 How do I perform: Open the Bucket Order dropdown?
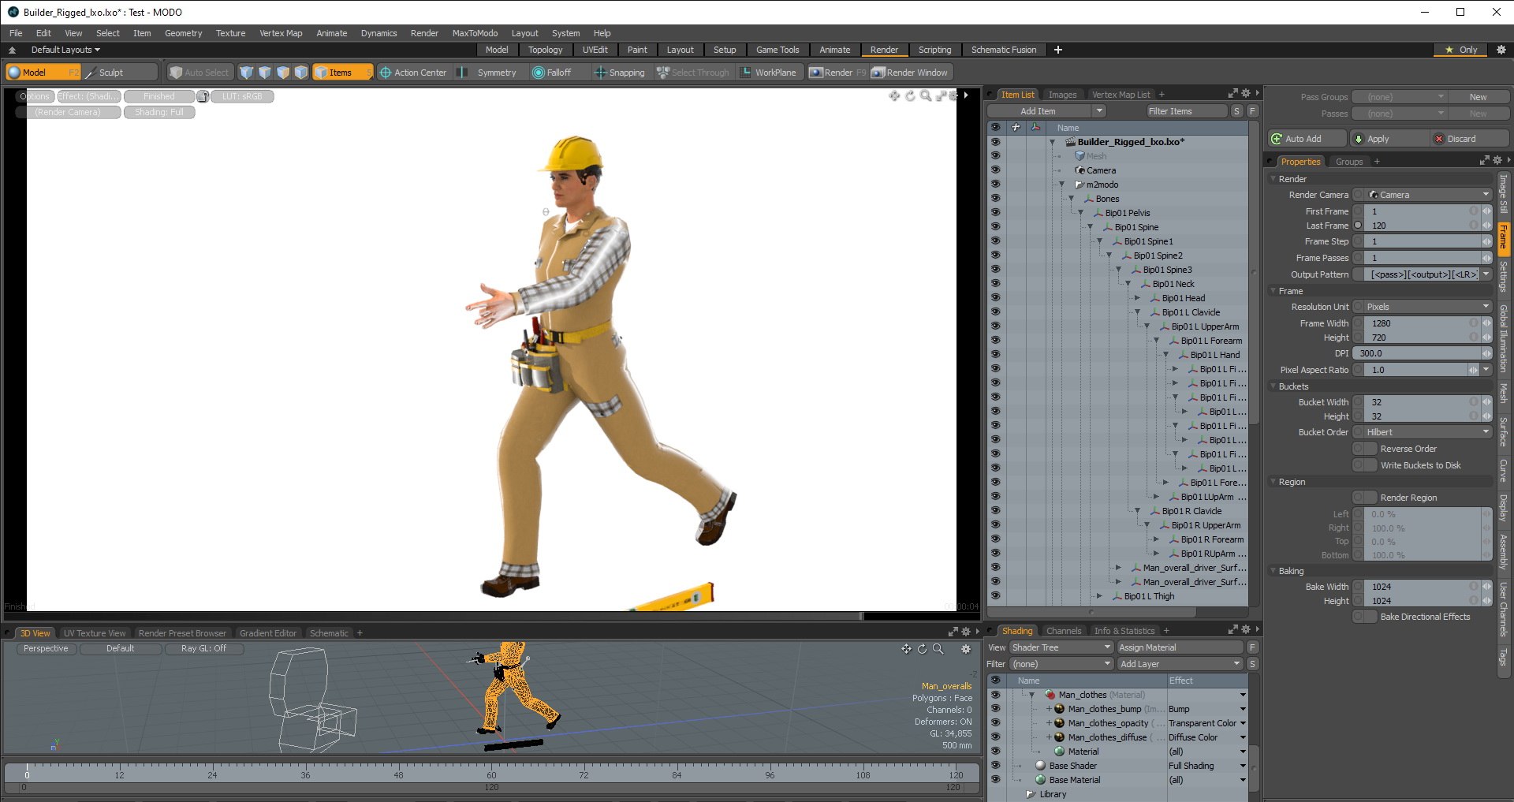click(x=1428, y=432)
